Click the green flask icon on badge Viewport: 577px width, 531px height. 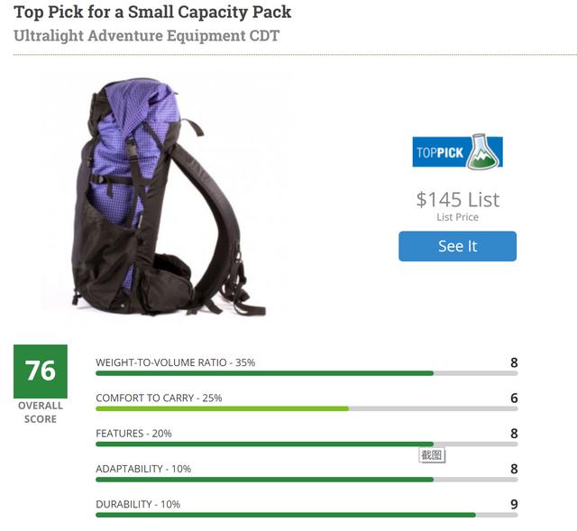click(x=482, y=151)
